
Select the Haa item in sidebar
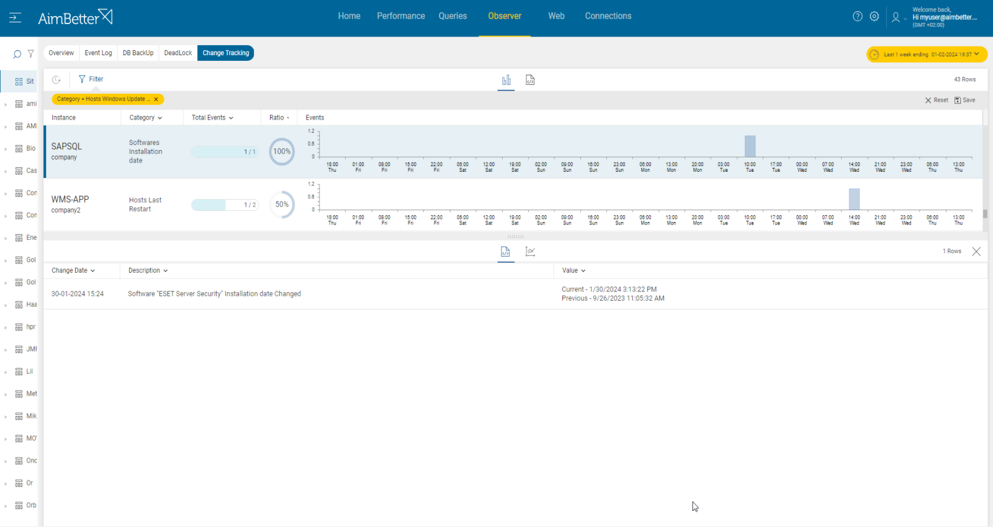26,305
